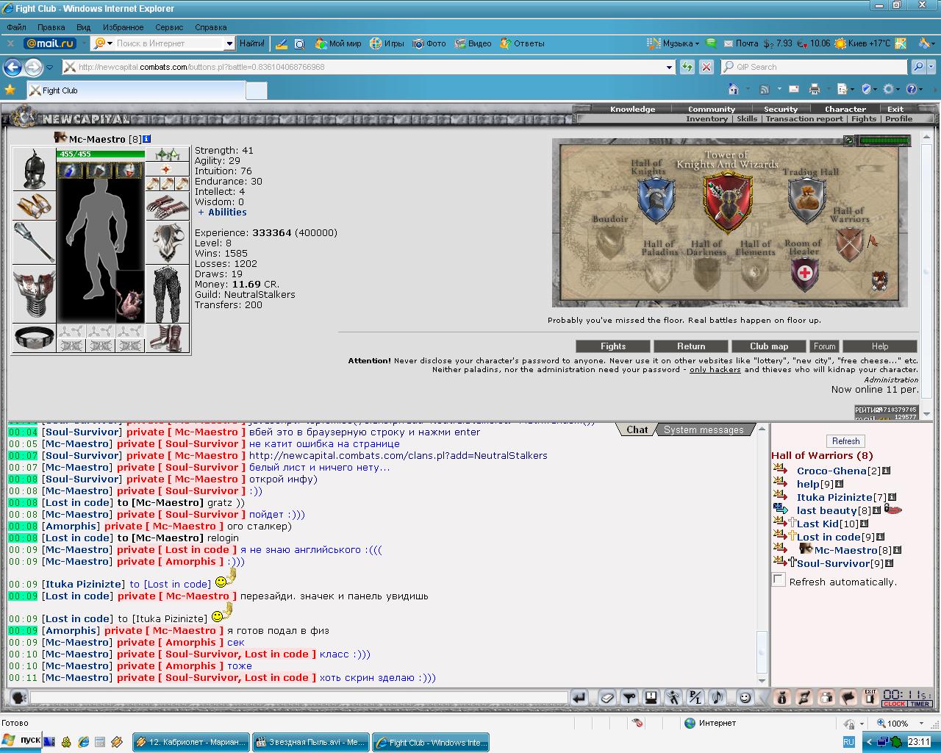Click the send message enter-arrow icon
This screenshot has width=941, height=753.
(579, 697)
